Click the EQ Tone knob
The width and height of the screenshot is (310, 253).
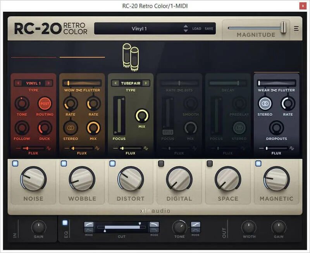pyautogui.click(x=179, y=227)
